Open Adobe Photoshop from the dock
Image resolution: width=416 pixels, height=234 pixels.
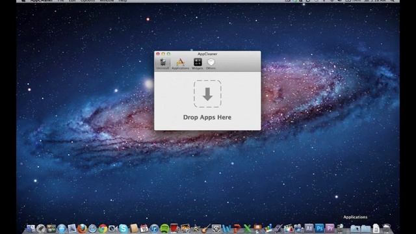[x=319, y=228]
